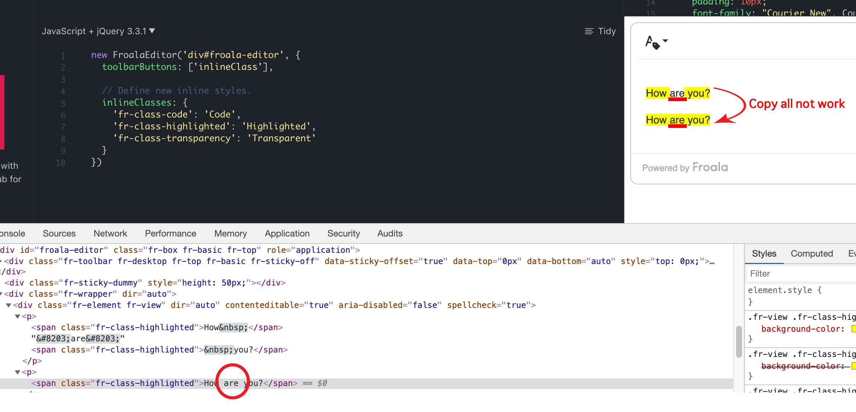Viewport: 856px width, 412px height.
Task: Open the Sources panel
Action: [x=59, y=234]
